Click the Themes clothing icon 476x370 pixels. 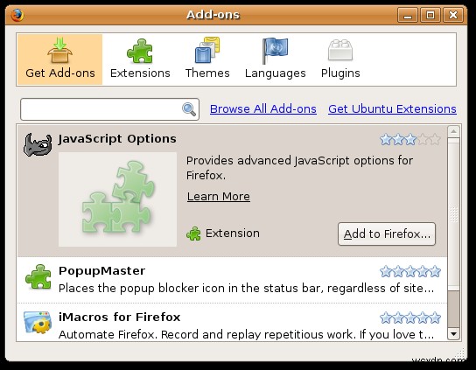click(x=207, y=50)
